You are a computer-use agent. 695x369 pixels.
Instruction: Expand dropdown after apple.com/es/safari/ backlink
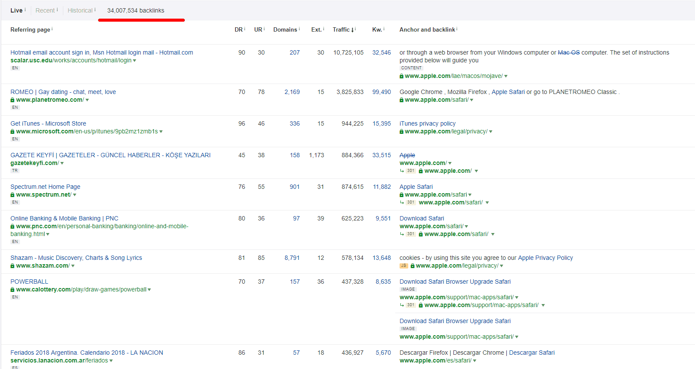point(475,361)
